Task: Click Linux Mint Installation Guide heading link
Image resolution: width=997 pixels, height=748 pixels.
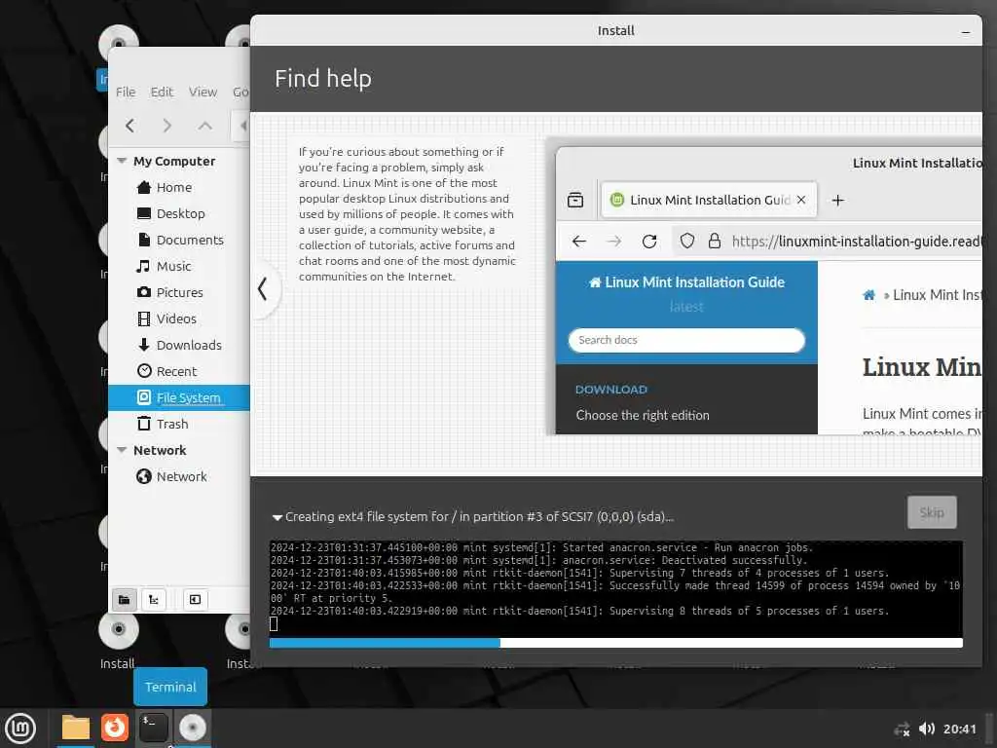Action: pos(686,282)
